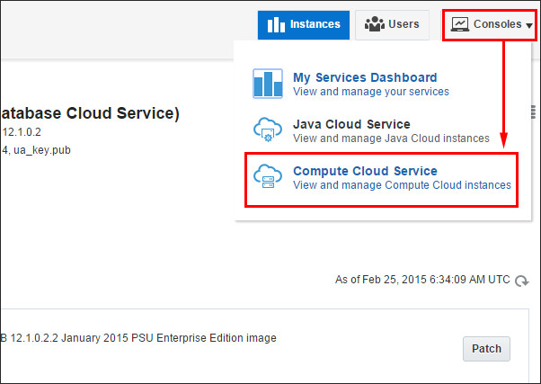Click the Compute Cloud Service cloud icon
This screenshot has height=384, width=541.
click(268, 176)
